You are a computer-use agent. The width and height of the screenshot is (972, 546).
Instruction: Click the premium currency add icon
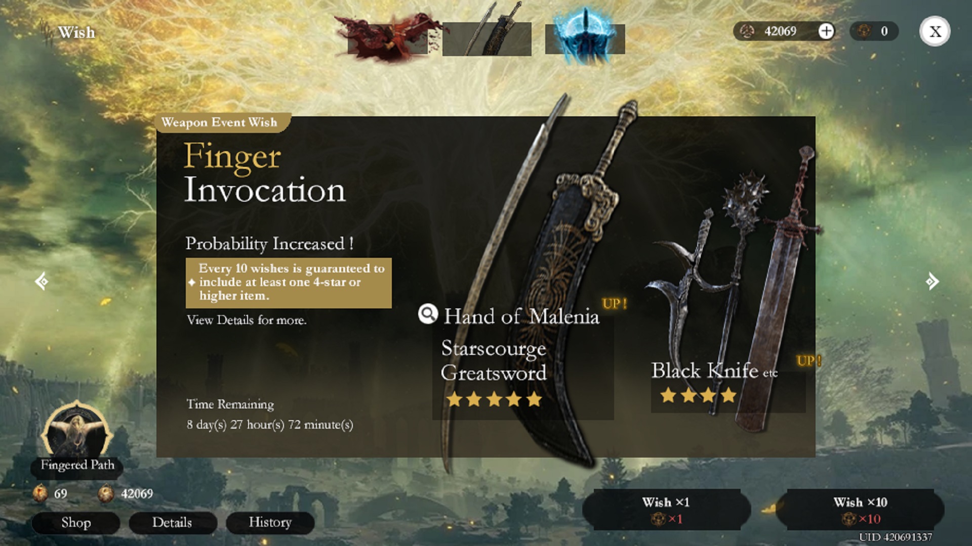click(x=828, y=31)
